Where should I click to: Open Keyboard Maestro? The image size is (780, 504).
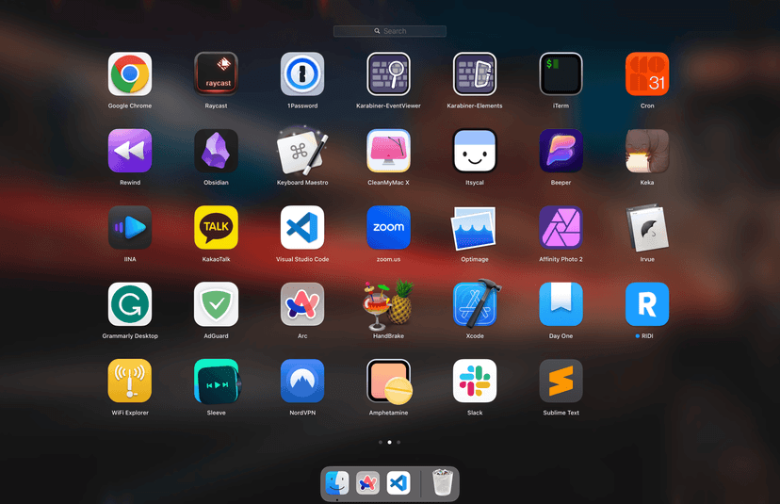pyautogui.click(x=302, y=151)
